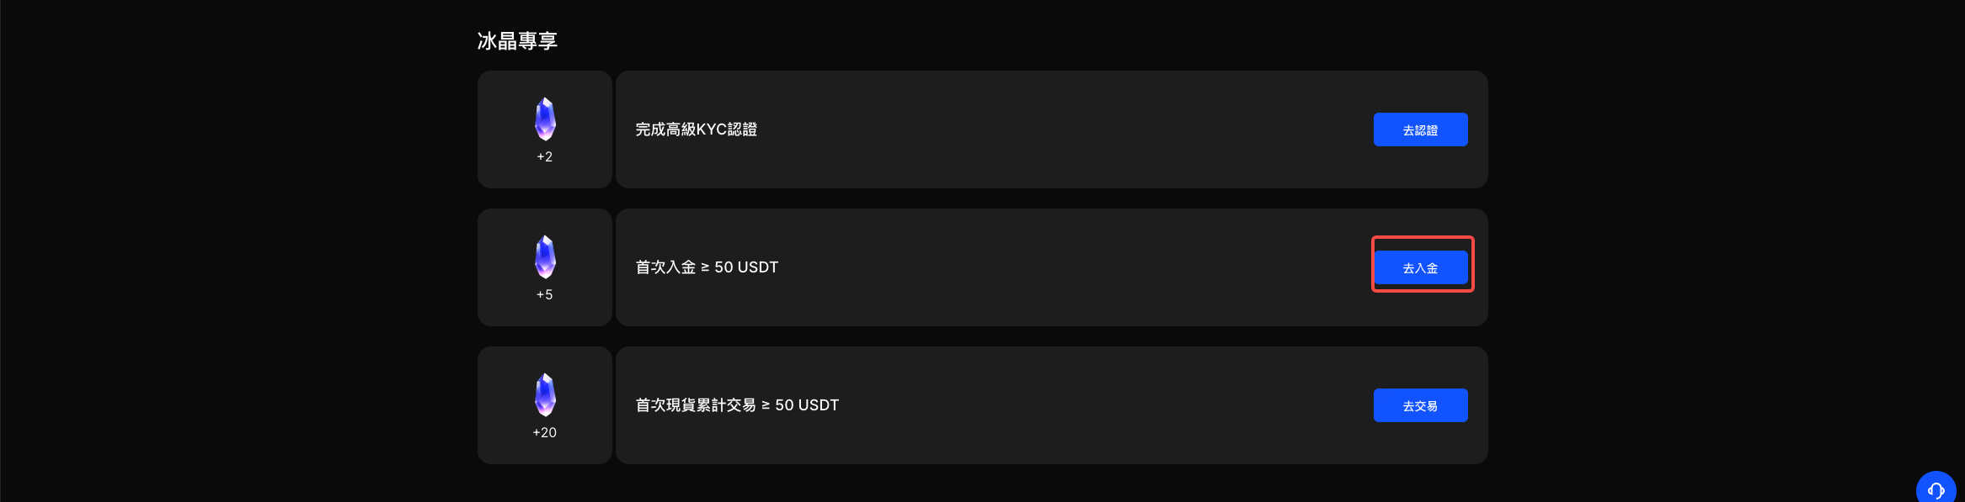This screenshot has width=1965, height=502.
Task: Click the 完成高級KYC認證 task text
Action: 696,129
